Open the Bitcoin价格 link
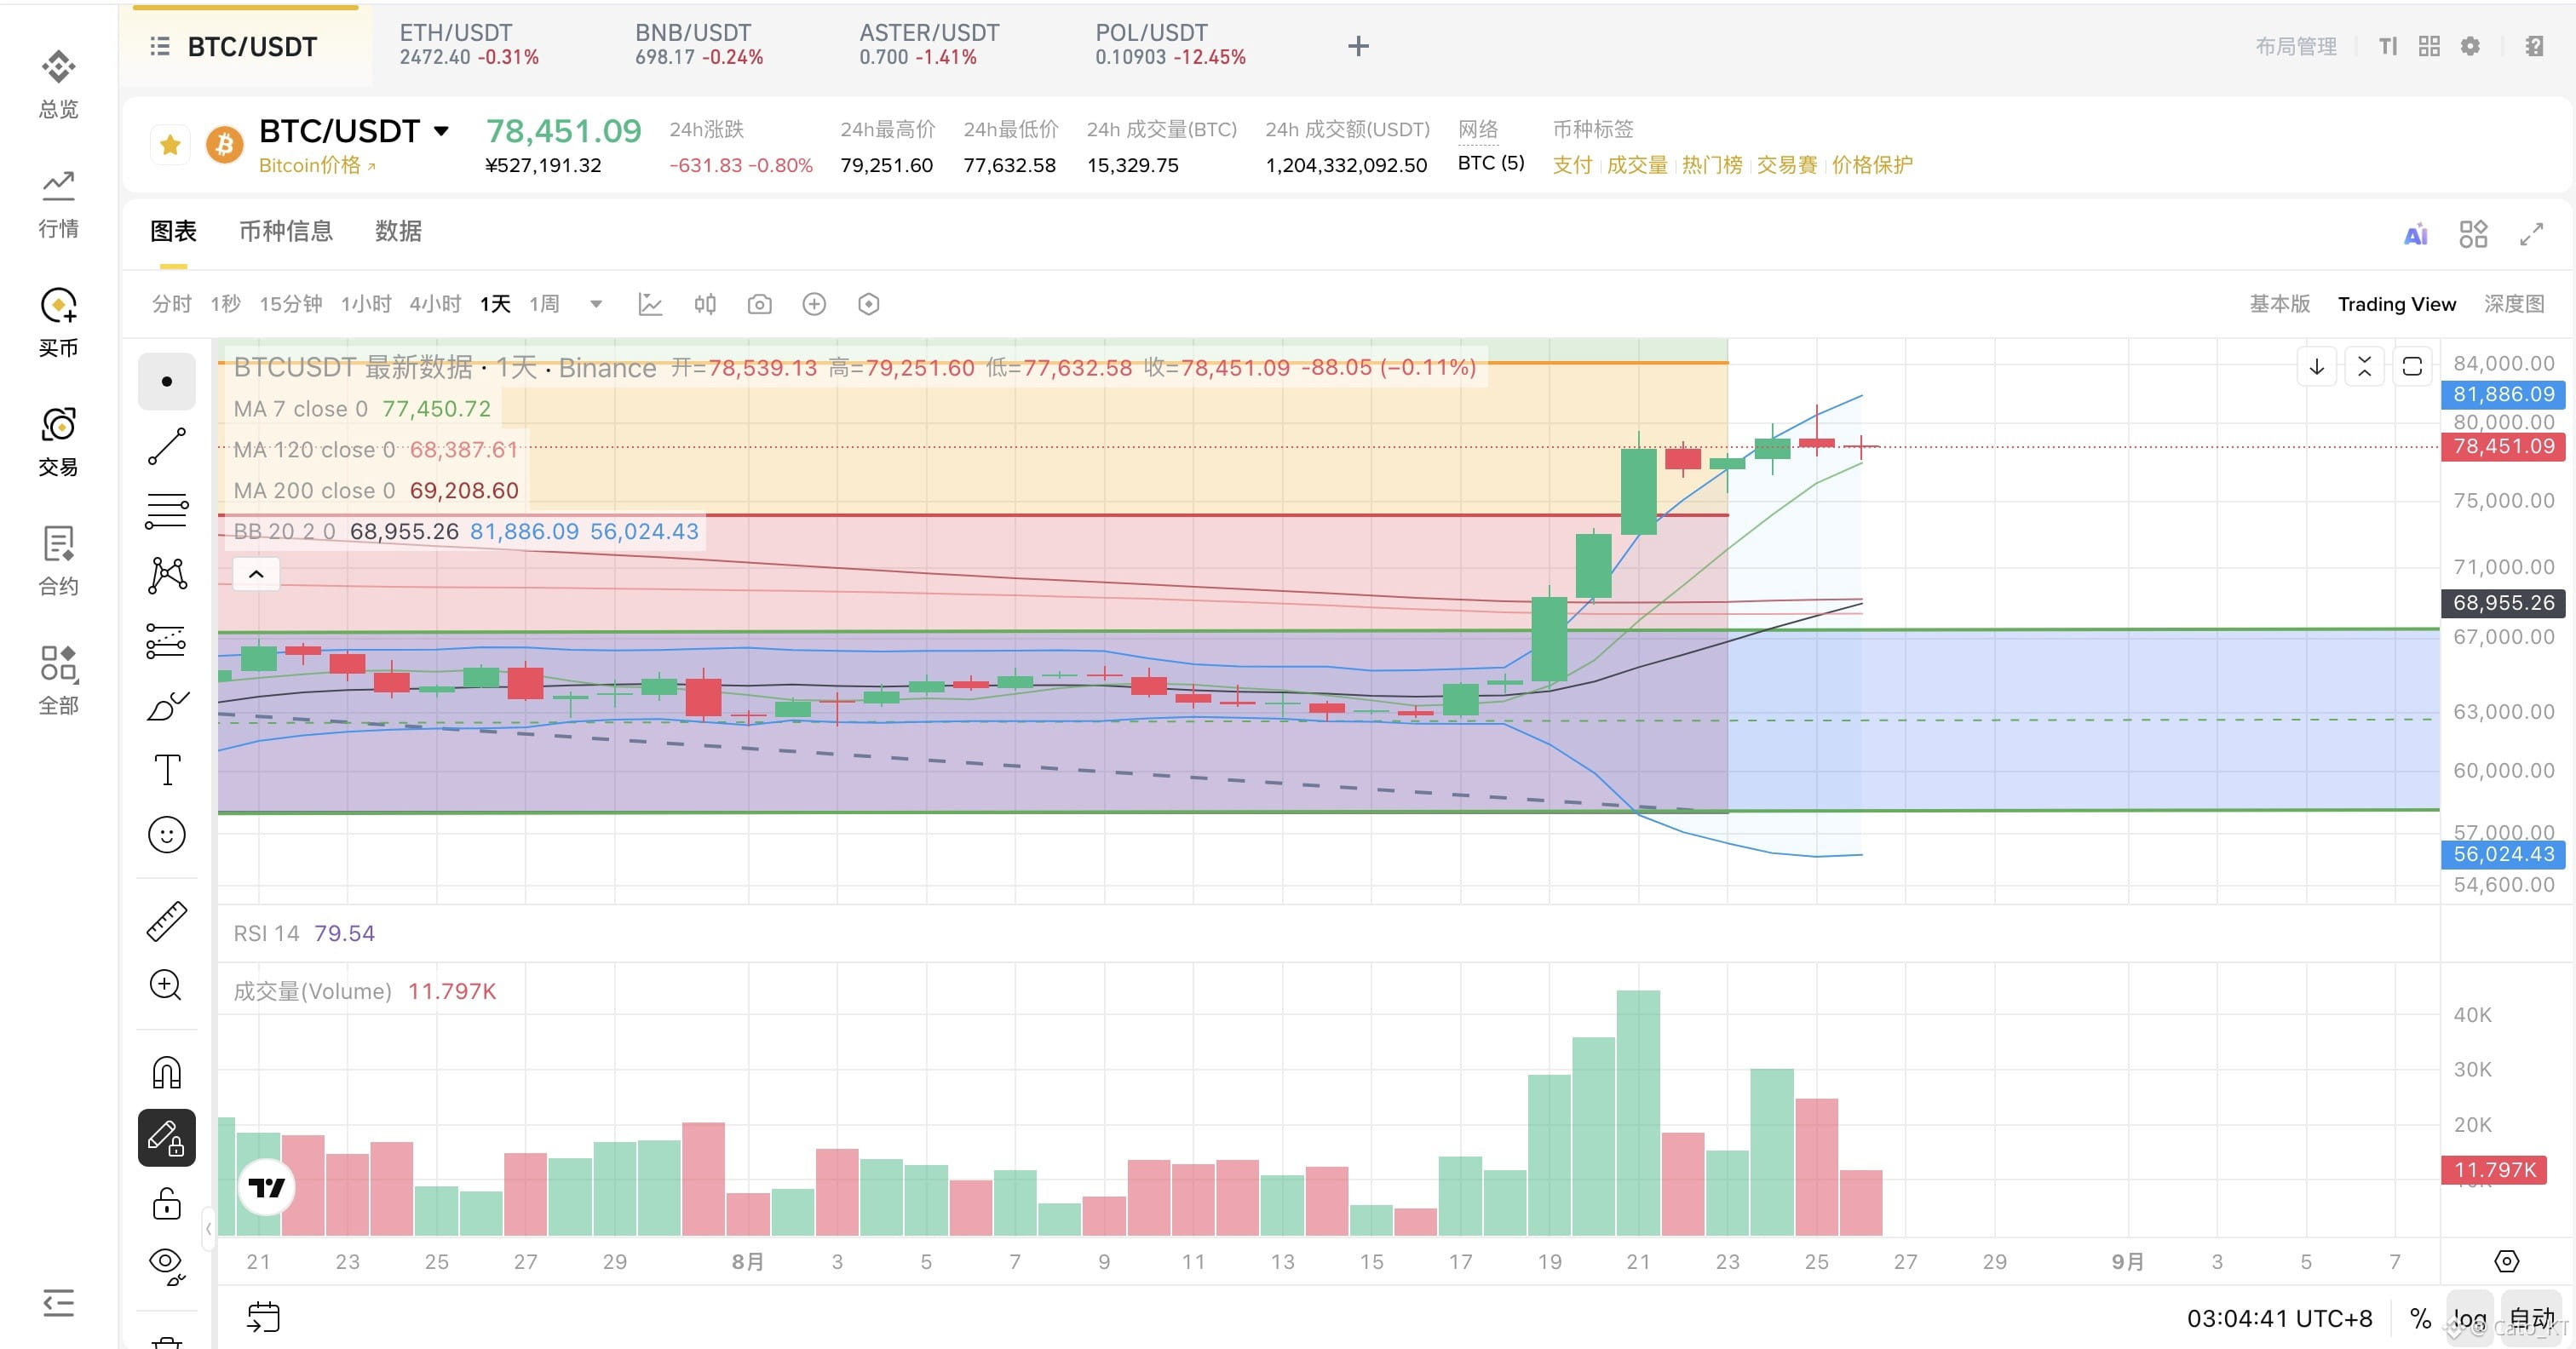The image size is (2576, 1349). coord(317,165)
